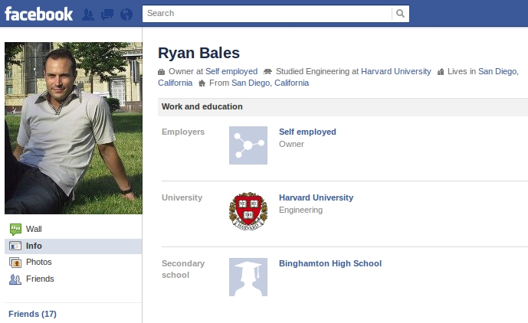The height and width of the screenshot is (323, 528).
Task: Click the Ryan Bales name heading
Action: (198, 53)
